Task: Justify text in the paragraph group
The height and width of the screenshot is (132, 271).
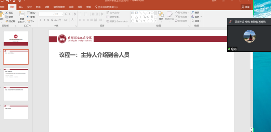Action: [92, 20]
